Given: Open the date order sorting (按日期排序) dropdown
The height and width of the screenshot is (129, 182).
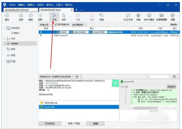Looking at the screenshot, I should coord(79,25).
